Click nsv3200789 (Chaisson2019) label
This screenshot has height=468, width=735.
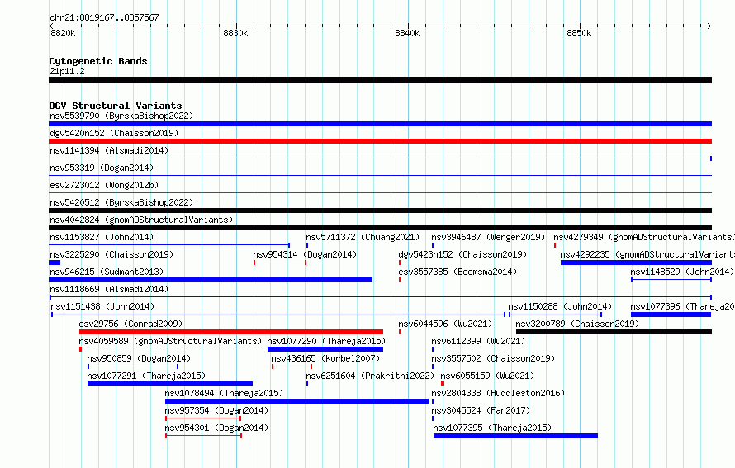point(577,324)
